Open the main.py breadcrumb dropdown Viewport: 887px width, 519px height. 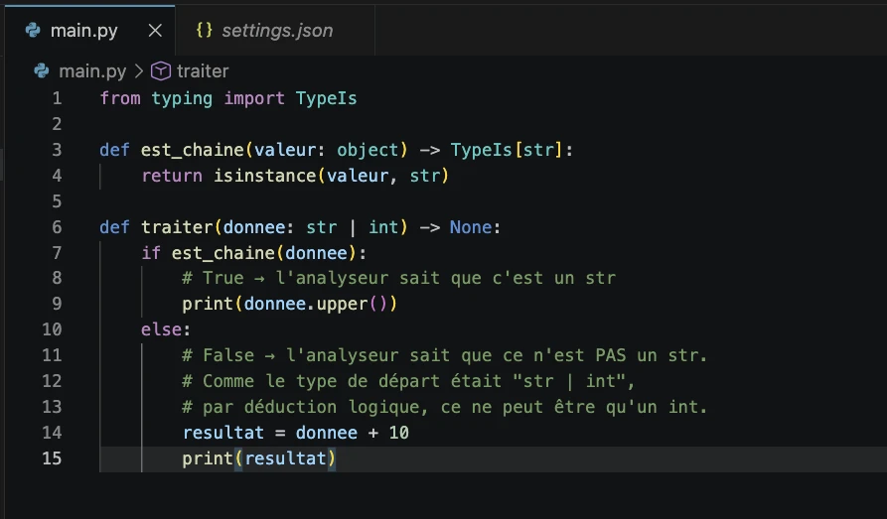point(92,71)
